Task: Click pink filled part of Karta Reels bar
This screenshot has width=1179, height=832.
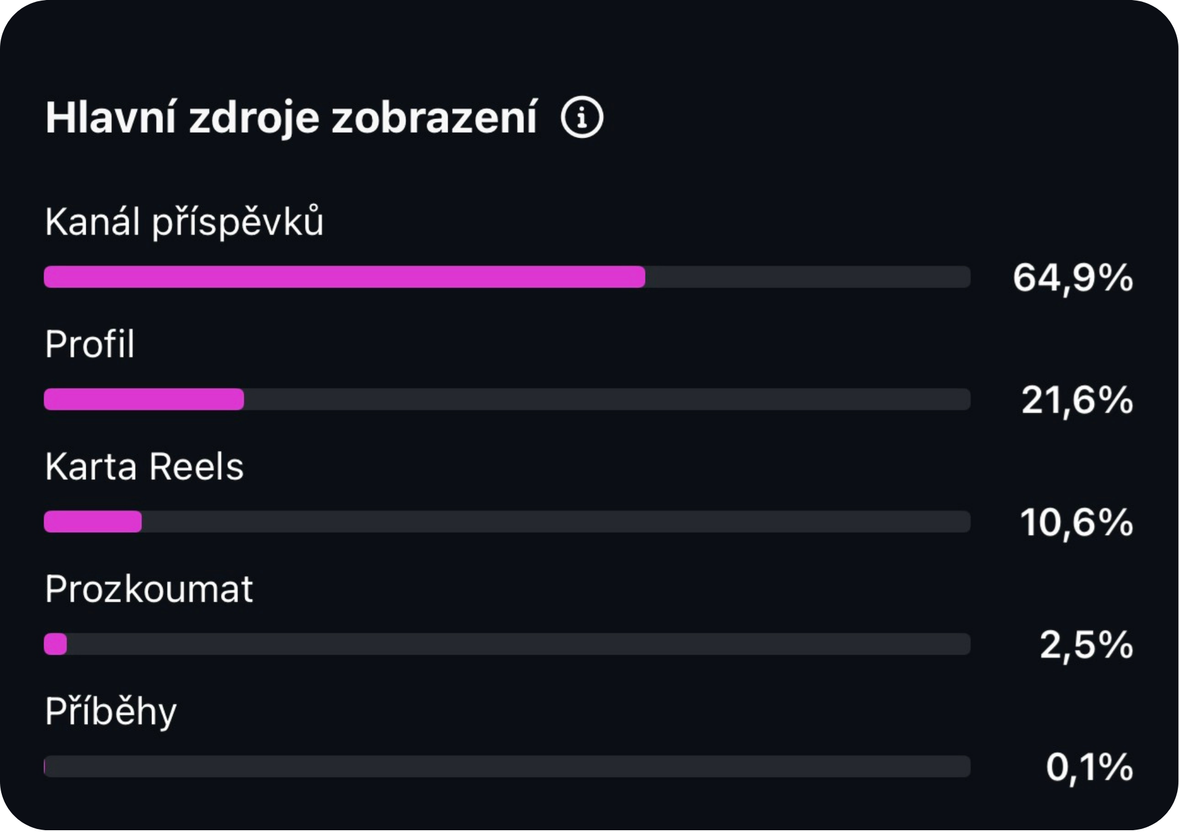Action: click(x=93, y=522)
